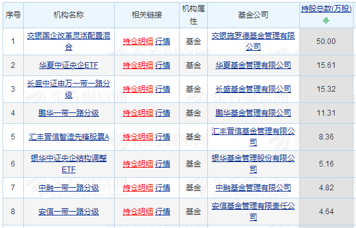Image resolution: width=356 pixels, height=228 pixels.
Task: Open 鹏华一带一路分级 fund link
Action: [69, 113]
